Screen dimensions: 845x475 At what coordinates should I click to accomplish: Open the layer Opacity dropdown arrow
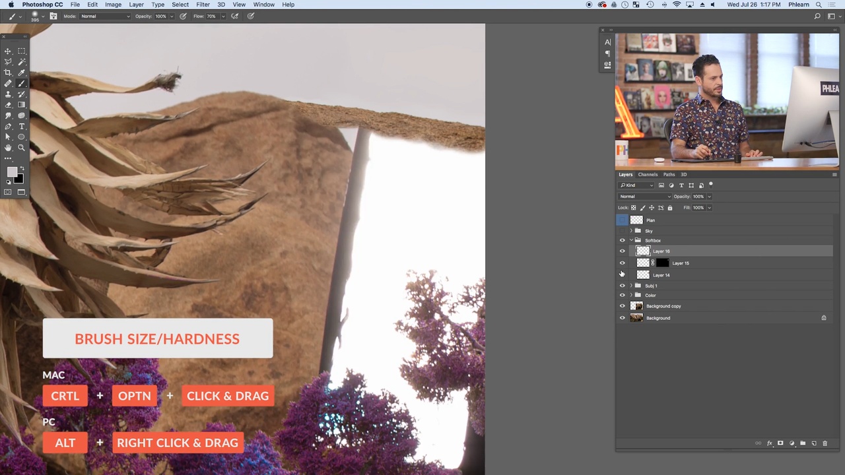(x=709, y=197)
